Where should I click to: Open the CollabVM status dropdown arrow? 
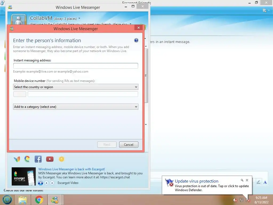(79, 18)
